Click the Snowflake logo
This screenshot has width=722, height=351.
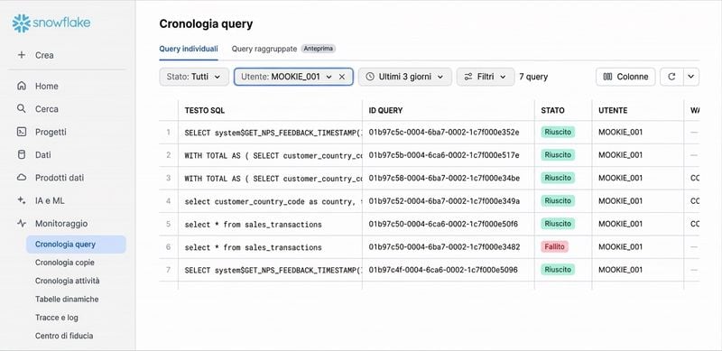(51, 23)
